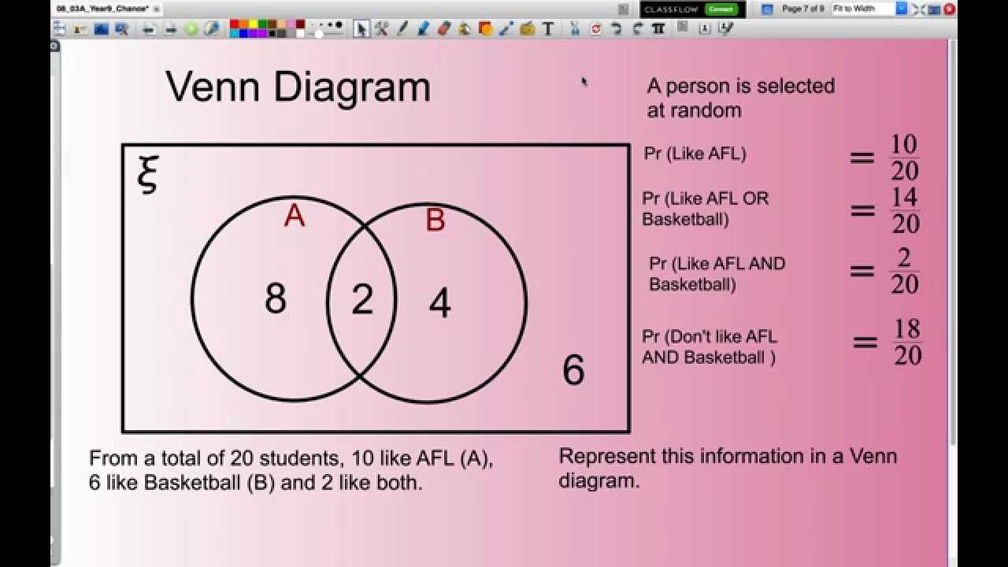The image size is (1008, 567).
Task: Activate Desktop Annotate tool
Action: (x=102, y=29)
